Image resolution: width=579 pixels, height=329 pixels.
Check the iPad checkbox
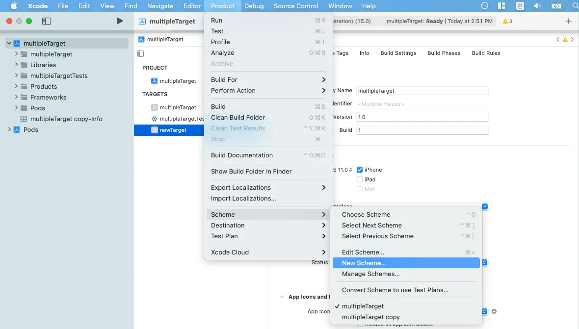tap(360, 179)
